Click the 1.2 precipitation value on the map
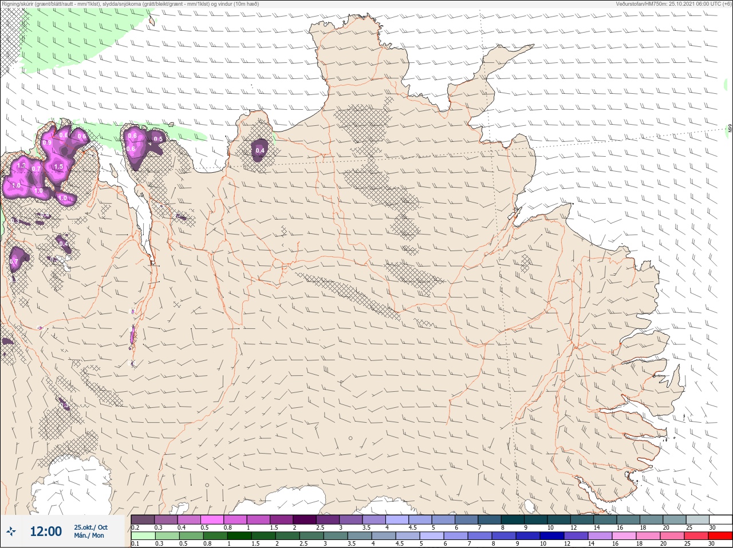Image resolution: width=733 pixels, height=548 pixels. (x=22, y=165)
